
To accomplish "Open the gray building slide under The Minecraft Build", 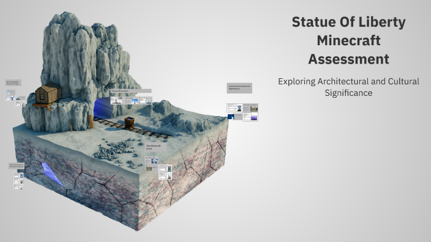I will click(x=152, y=168).
